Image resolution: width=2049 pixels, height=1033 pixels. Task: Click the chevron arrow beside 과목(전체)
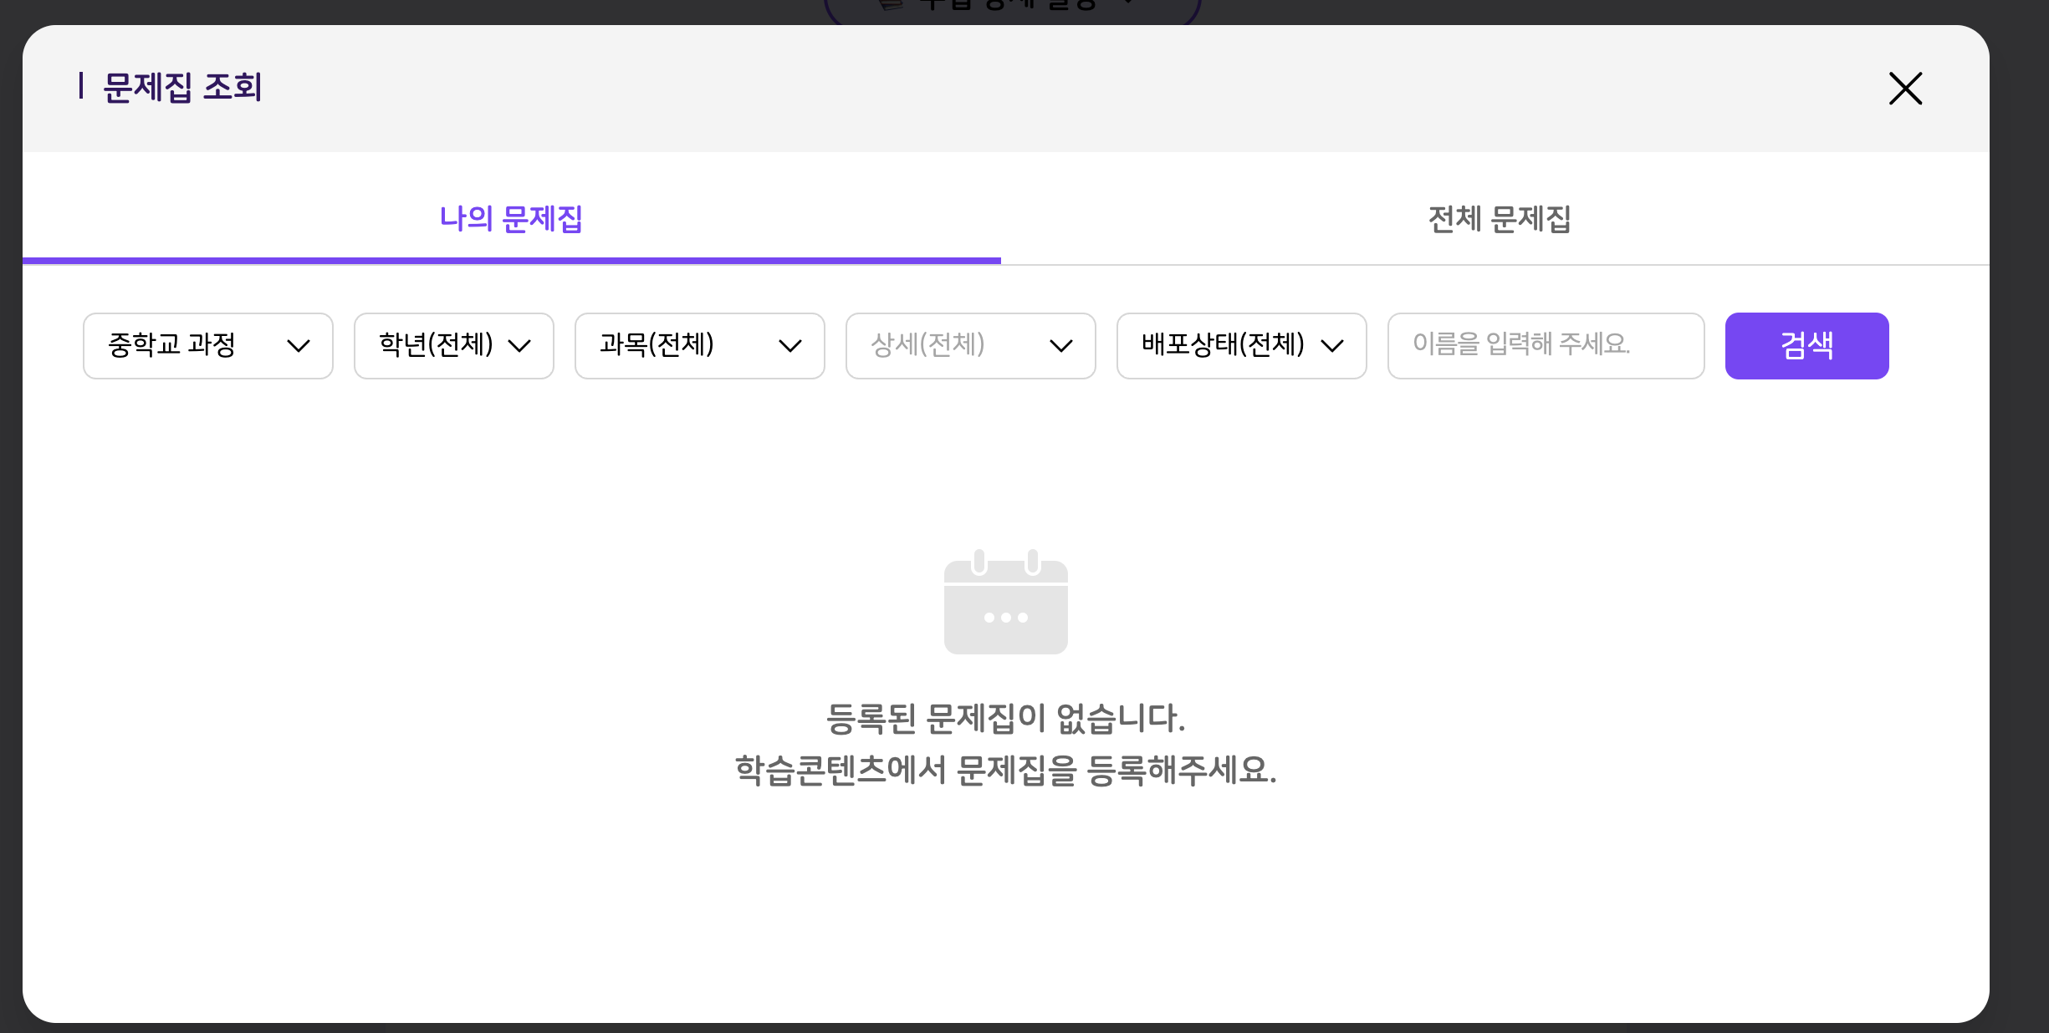coord(790,346)
